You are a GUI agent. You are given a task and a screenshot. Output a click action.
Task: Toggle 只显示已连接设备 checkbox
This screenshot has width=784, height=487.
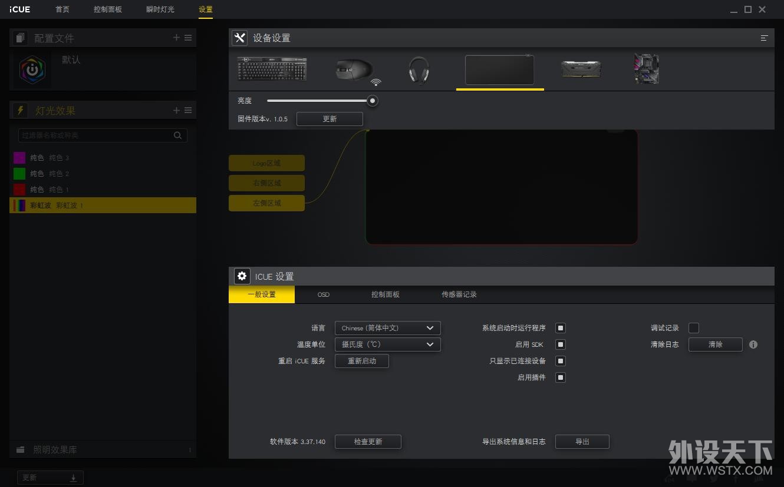tap(561, 361)
